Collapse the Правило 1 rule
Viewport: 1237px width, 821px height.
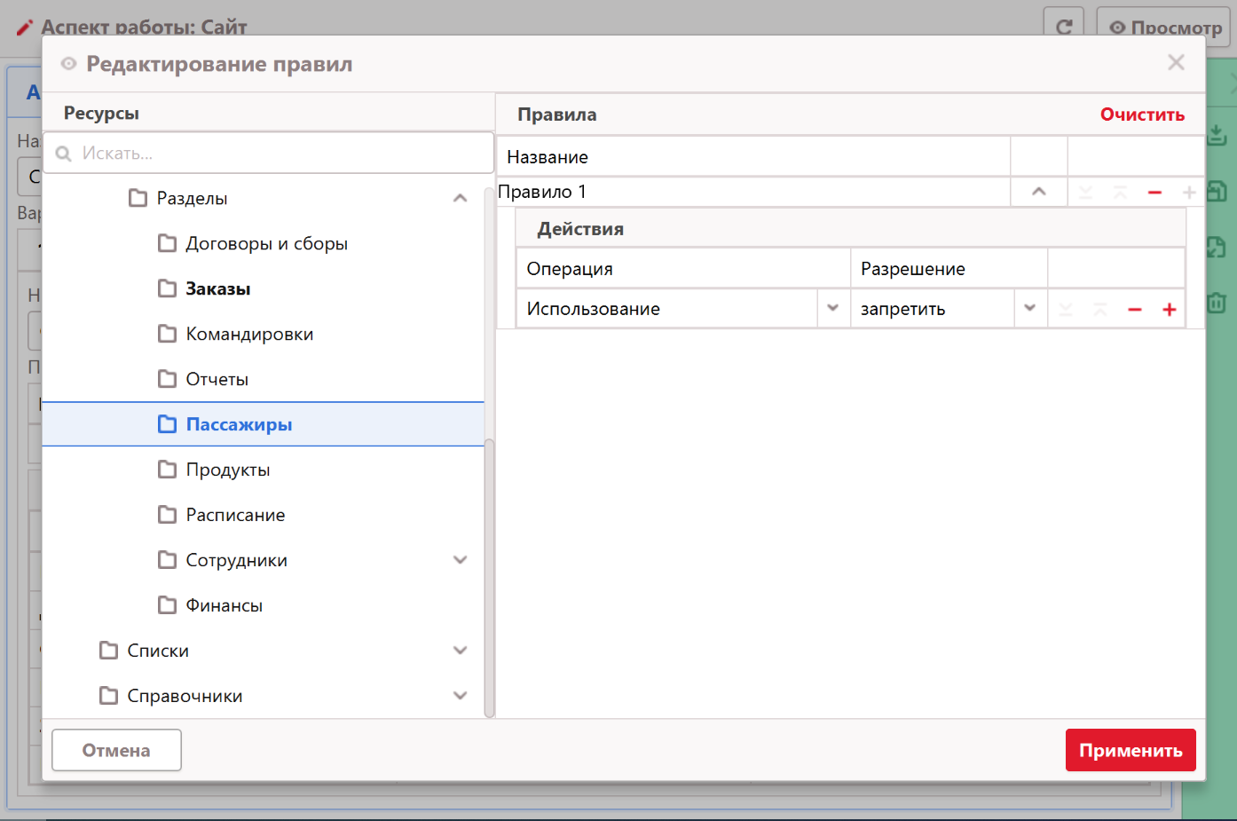(x=1038, y=192)
